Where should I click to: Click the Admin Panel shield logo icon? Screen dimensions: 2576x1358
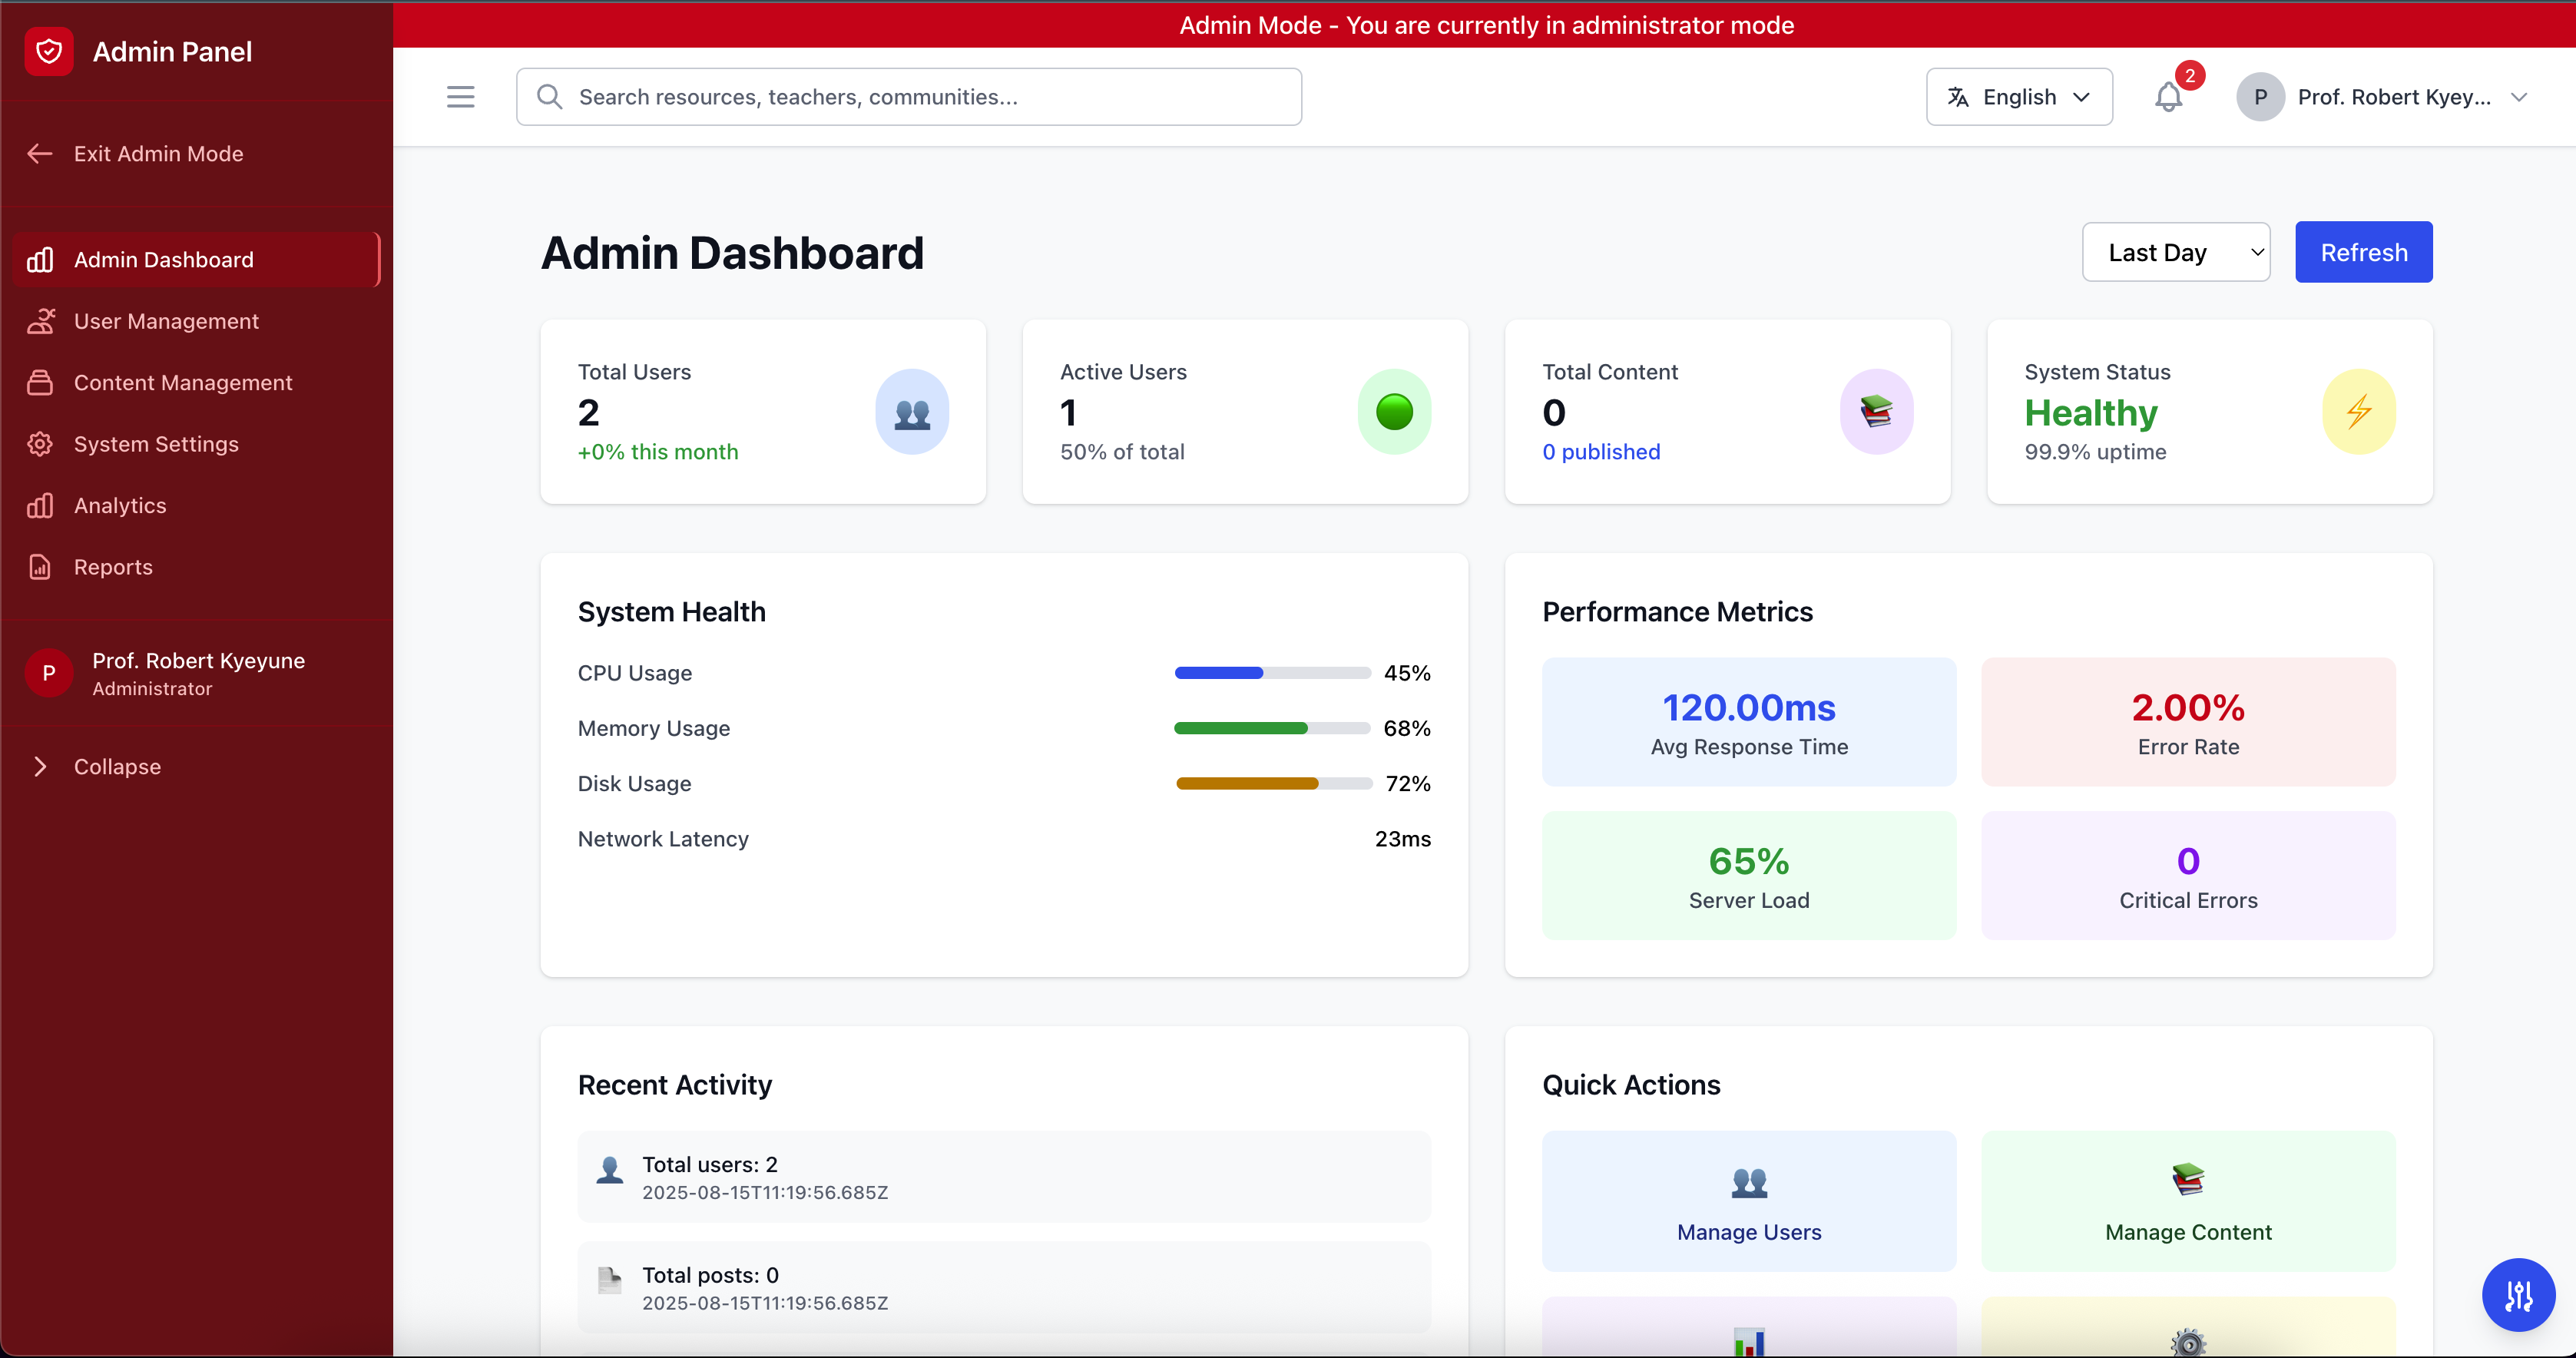coord(48,51)
